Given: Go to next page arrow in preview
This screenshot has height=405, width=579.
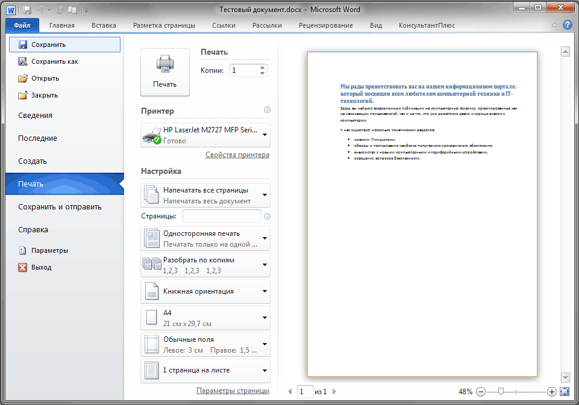Looking at the screenshot, I should click(x=334, y=392).
